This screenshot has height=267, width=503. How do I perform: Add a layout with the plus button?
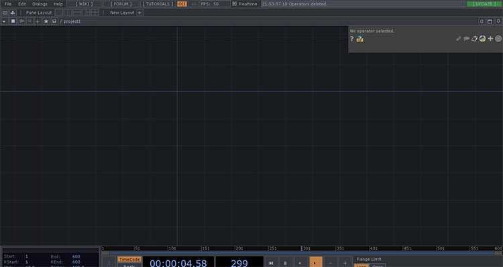(x=140, y=13)
